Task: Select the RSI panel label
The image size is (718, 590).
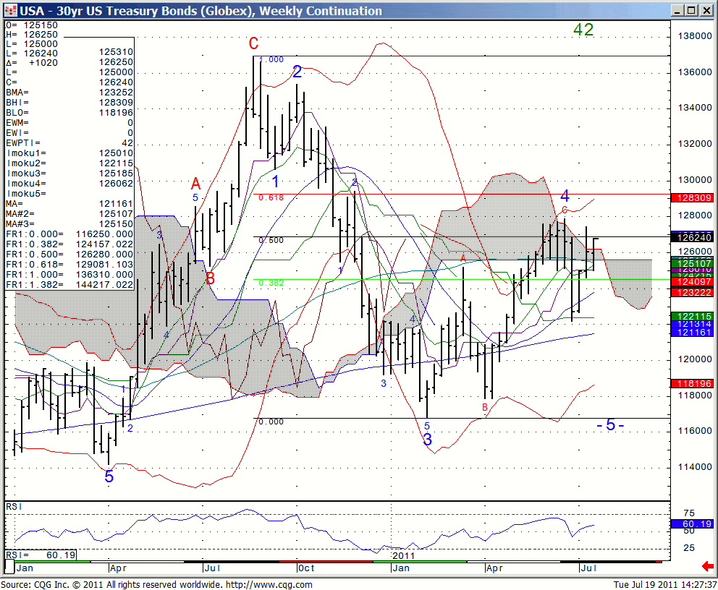Action: (13, 507)
